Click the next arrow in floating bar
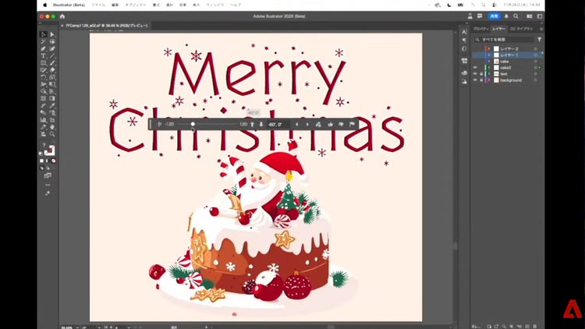The image size is (585, 329). coord(307,124)
